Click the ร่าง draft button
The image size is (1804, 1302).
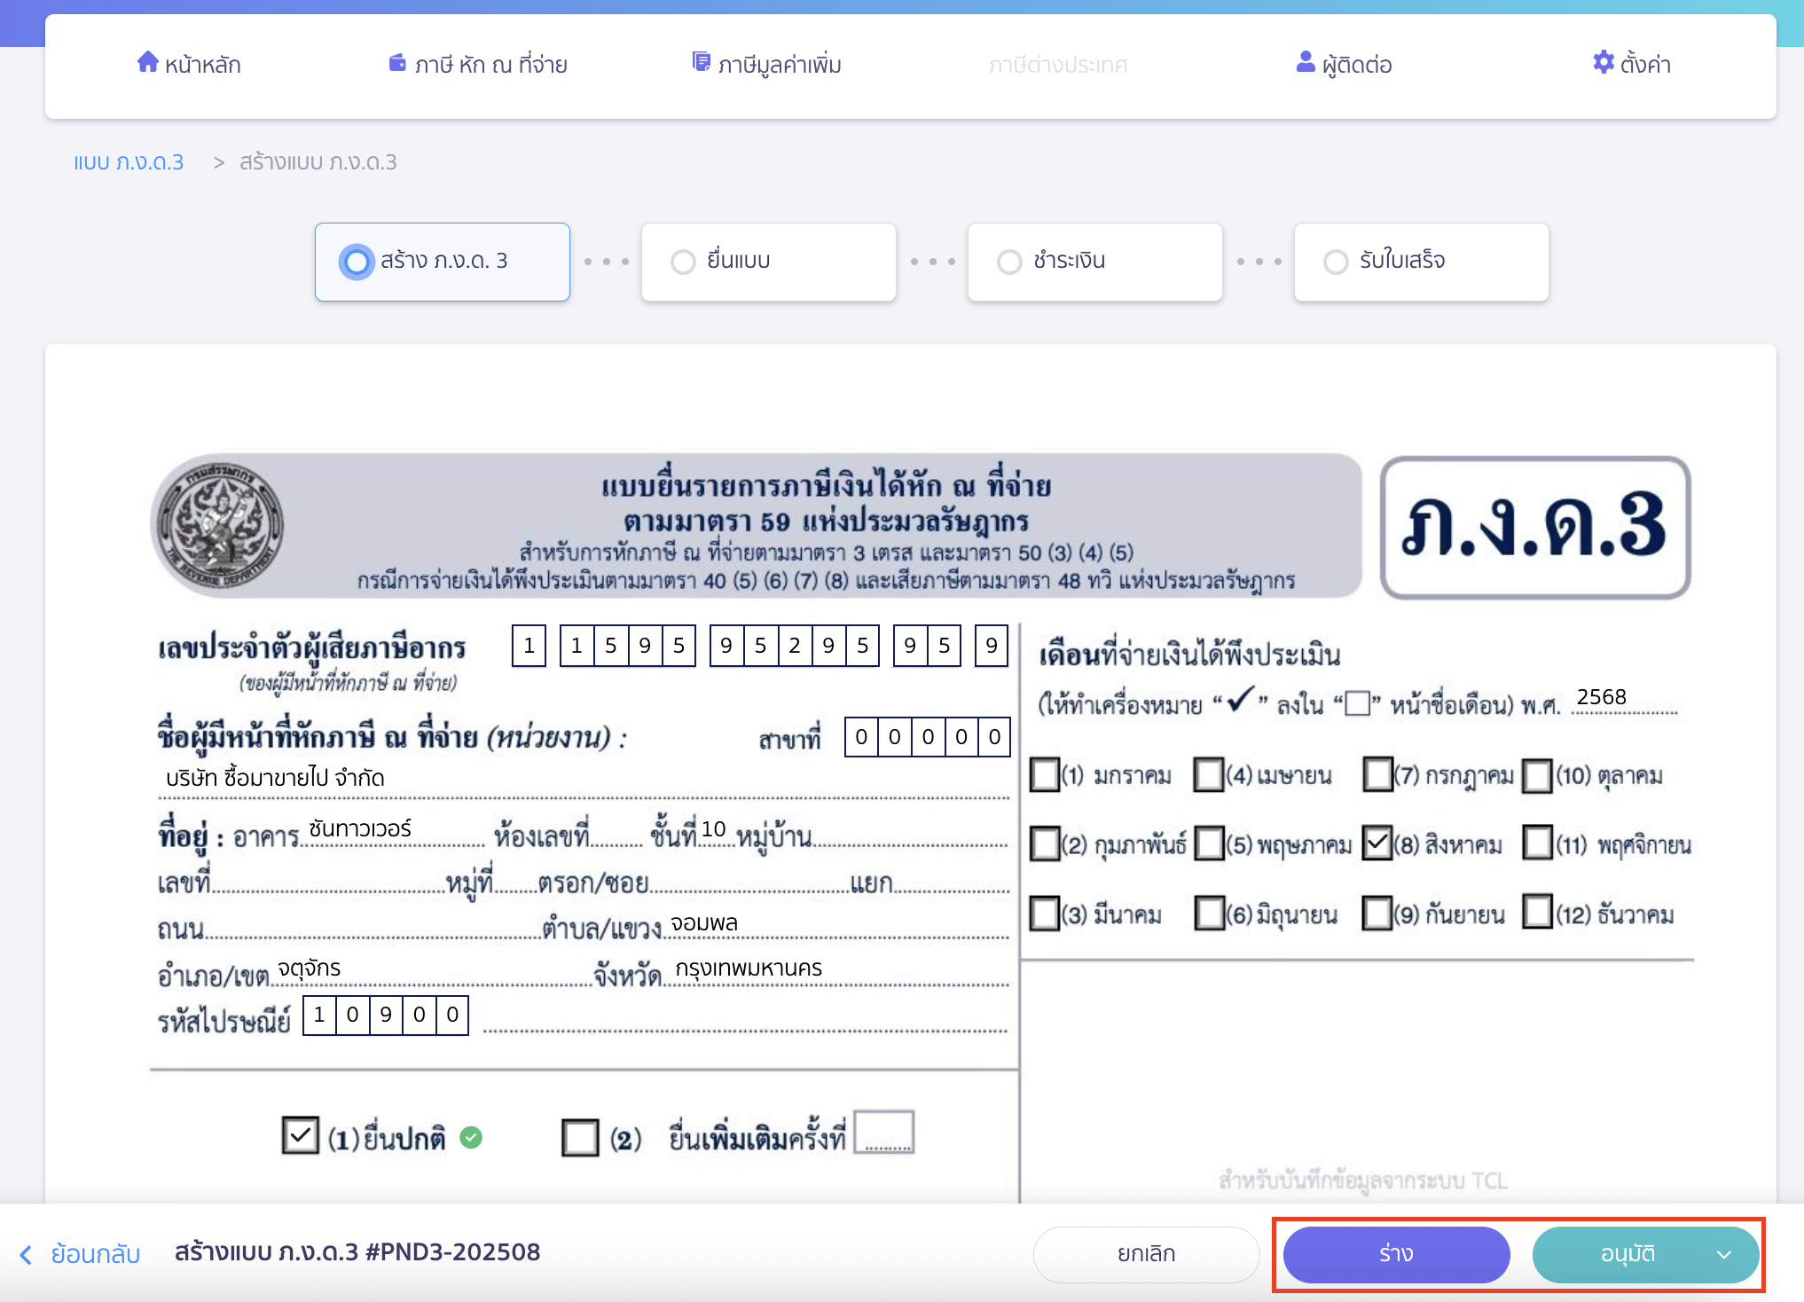1394,1254
